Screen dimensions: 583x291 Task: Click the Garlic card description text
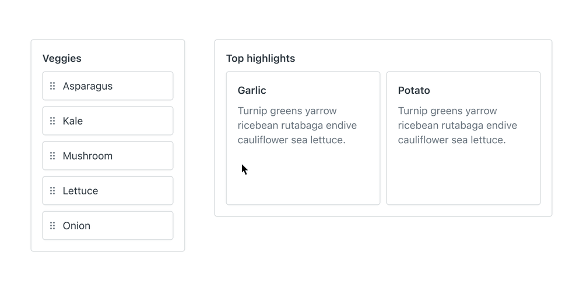[x=297, y=125]
